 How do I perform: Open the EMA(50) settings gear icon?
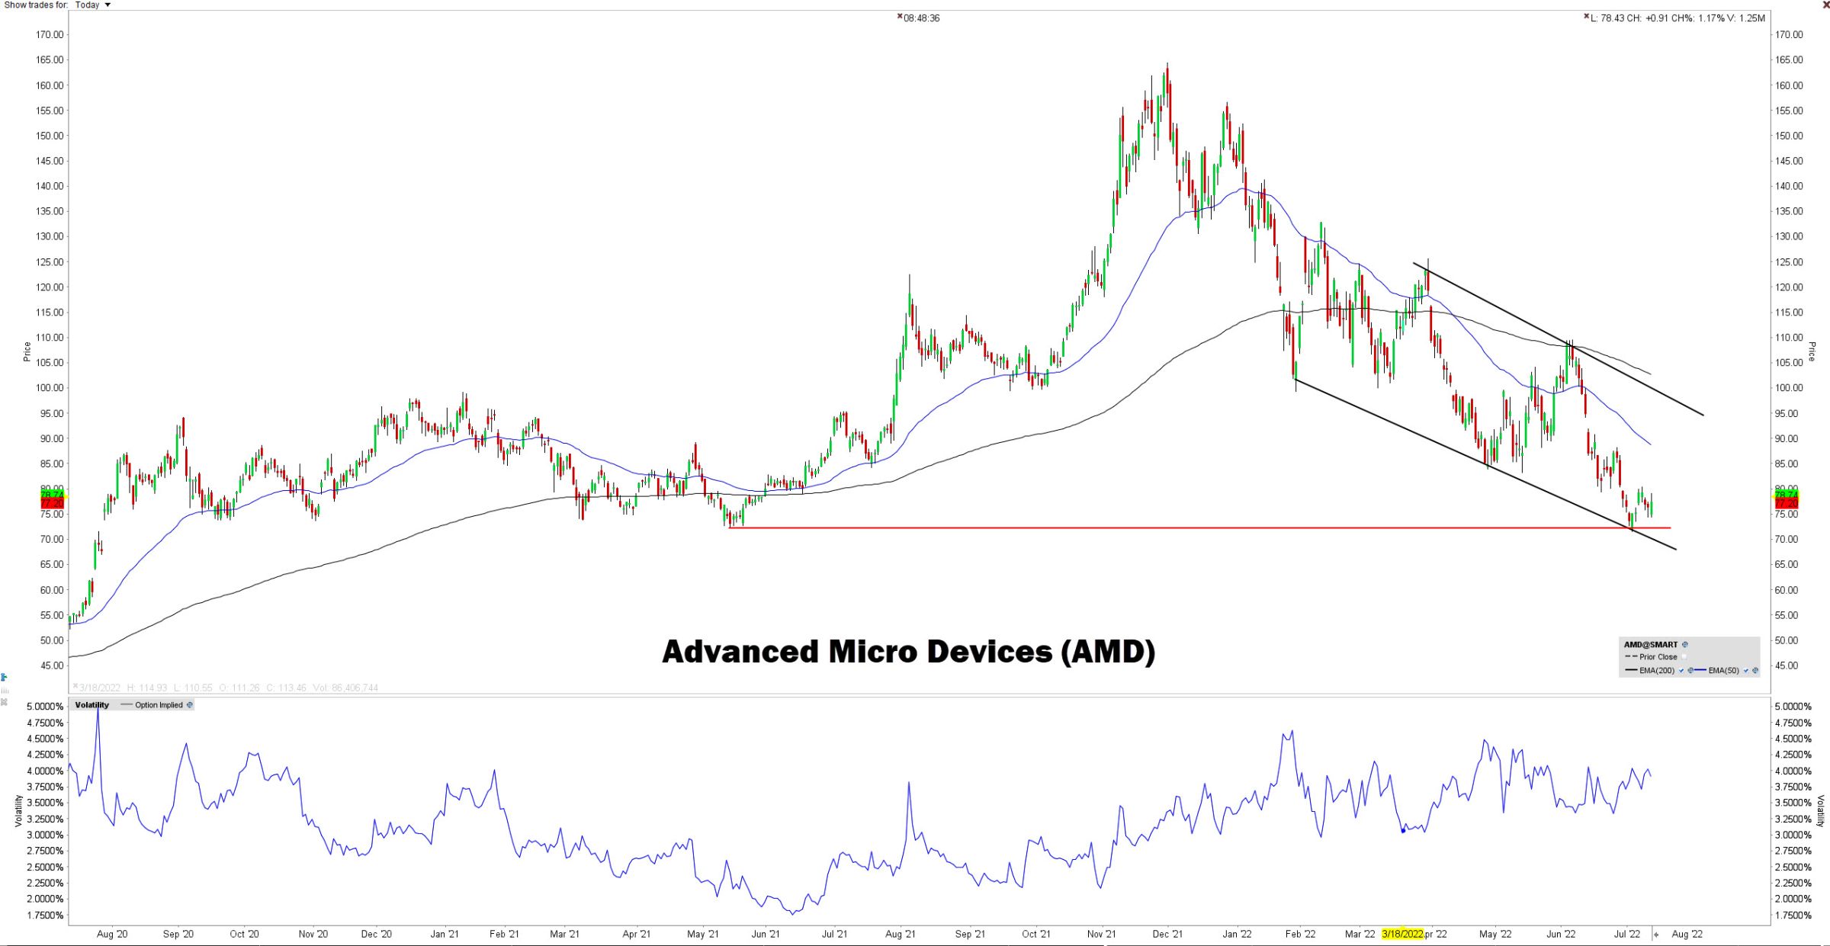pos(1755,671)
